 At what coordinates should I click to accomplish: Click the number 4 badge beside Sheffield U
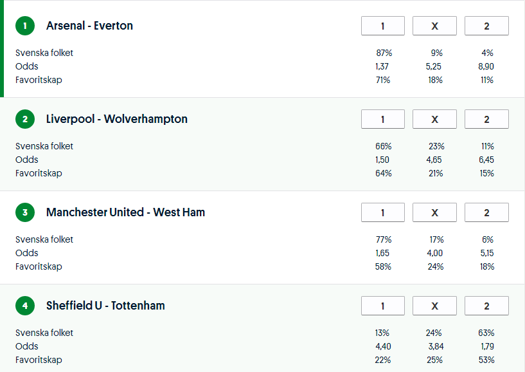click(x=25, y=306)
